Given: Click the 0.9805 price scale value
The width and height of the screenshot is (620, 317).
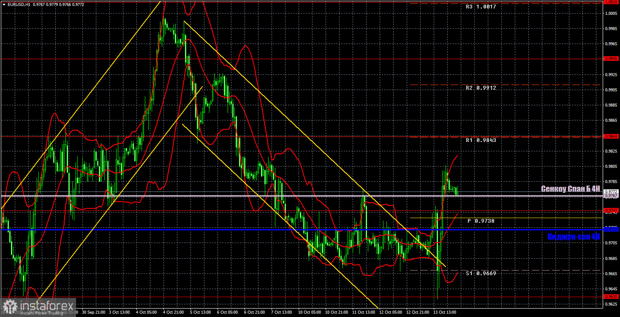Looking at the screenshot, I should tap(612, 166).
